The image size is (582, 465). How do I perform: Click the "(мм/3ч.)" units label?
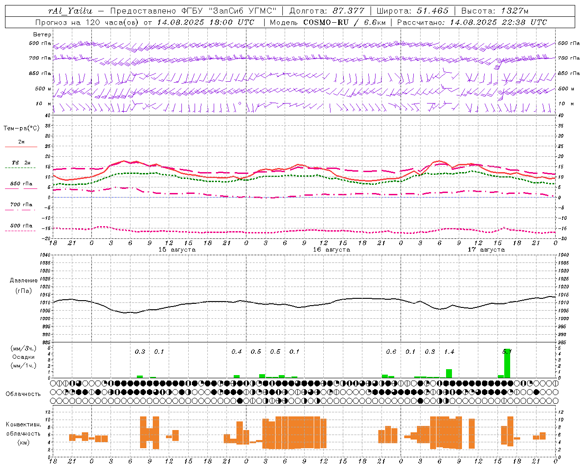click(x=24, y=348)
